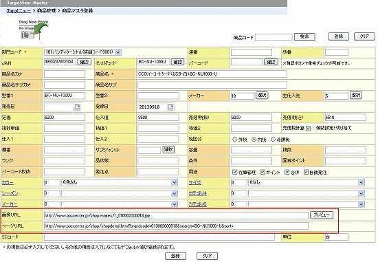Focus the 枝番 input field
Screen dimensions: 378x262
click(337, 52)
